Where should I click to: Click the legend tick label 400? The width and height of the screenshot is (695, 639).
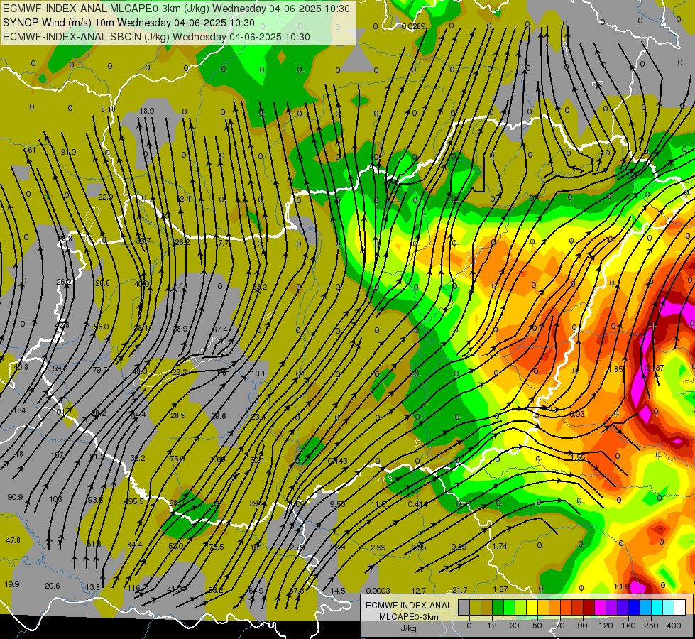674,626
